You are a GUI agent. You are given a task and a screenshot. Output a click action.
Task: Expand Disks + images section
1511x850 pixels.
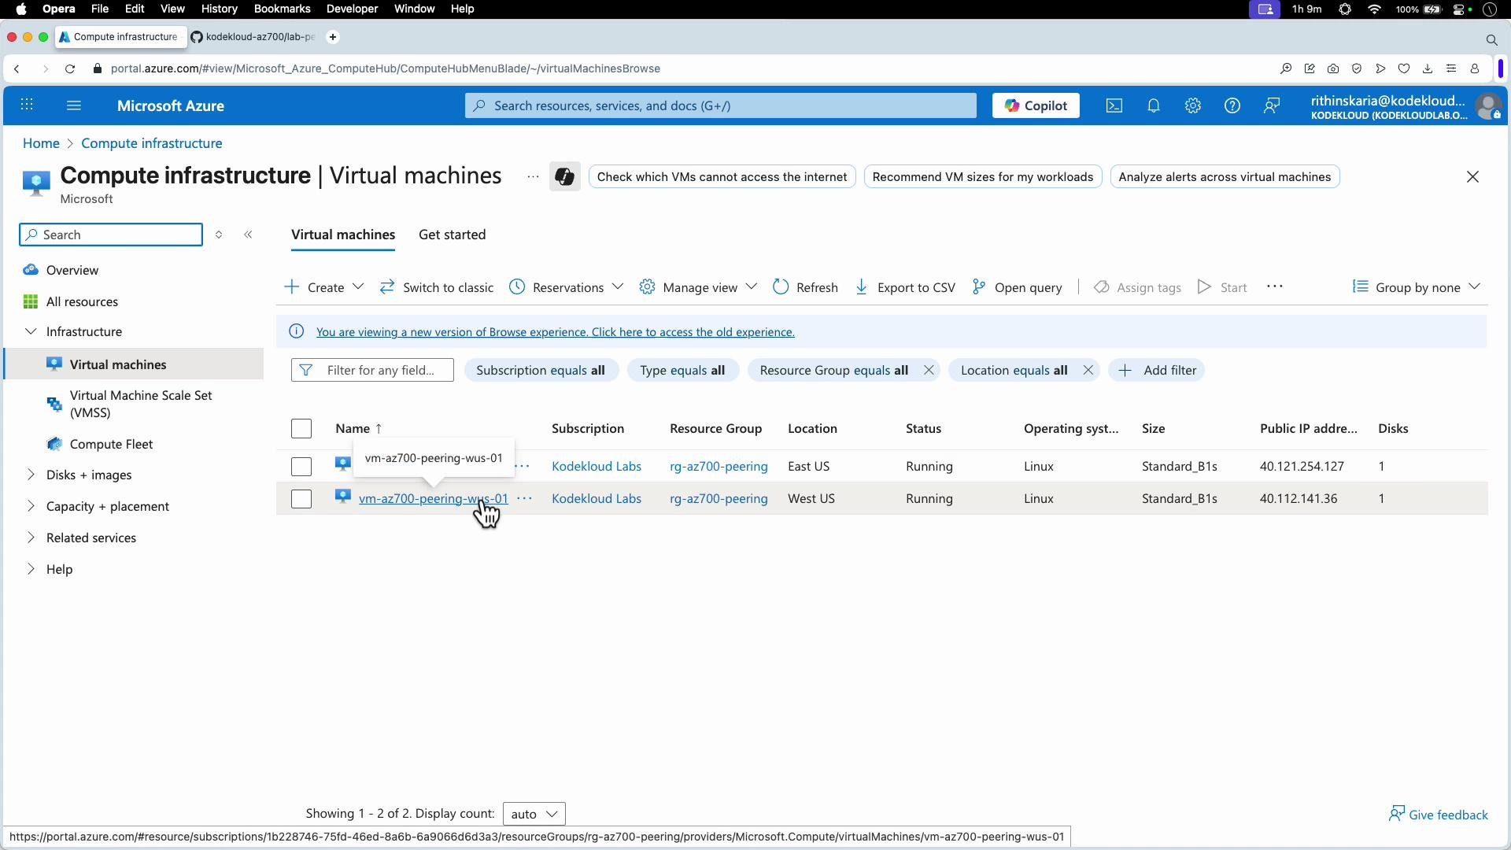pyautogui.click(x=31, y=475)
